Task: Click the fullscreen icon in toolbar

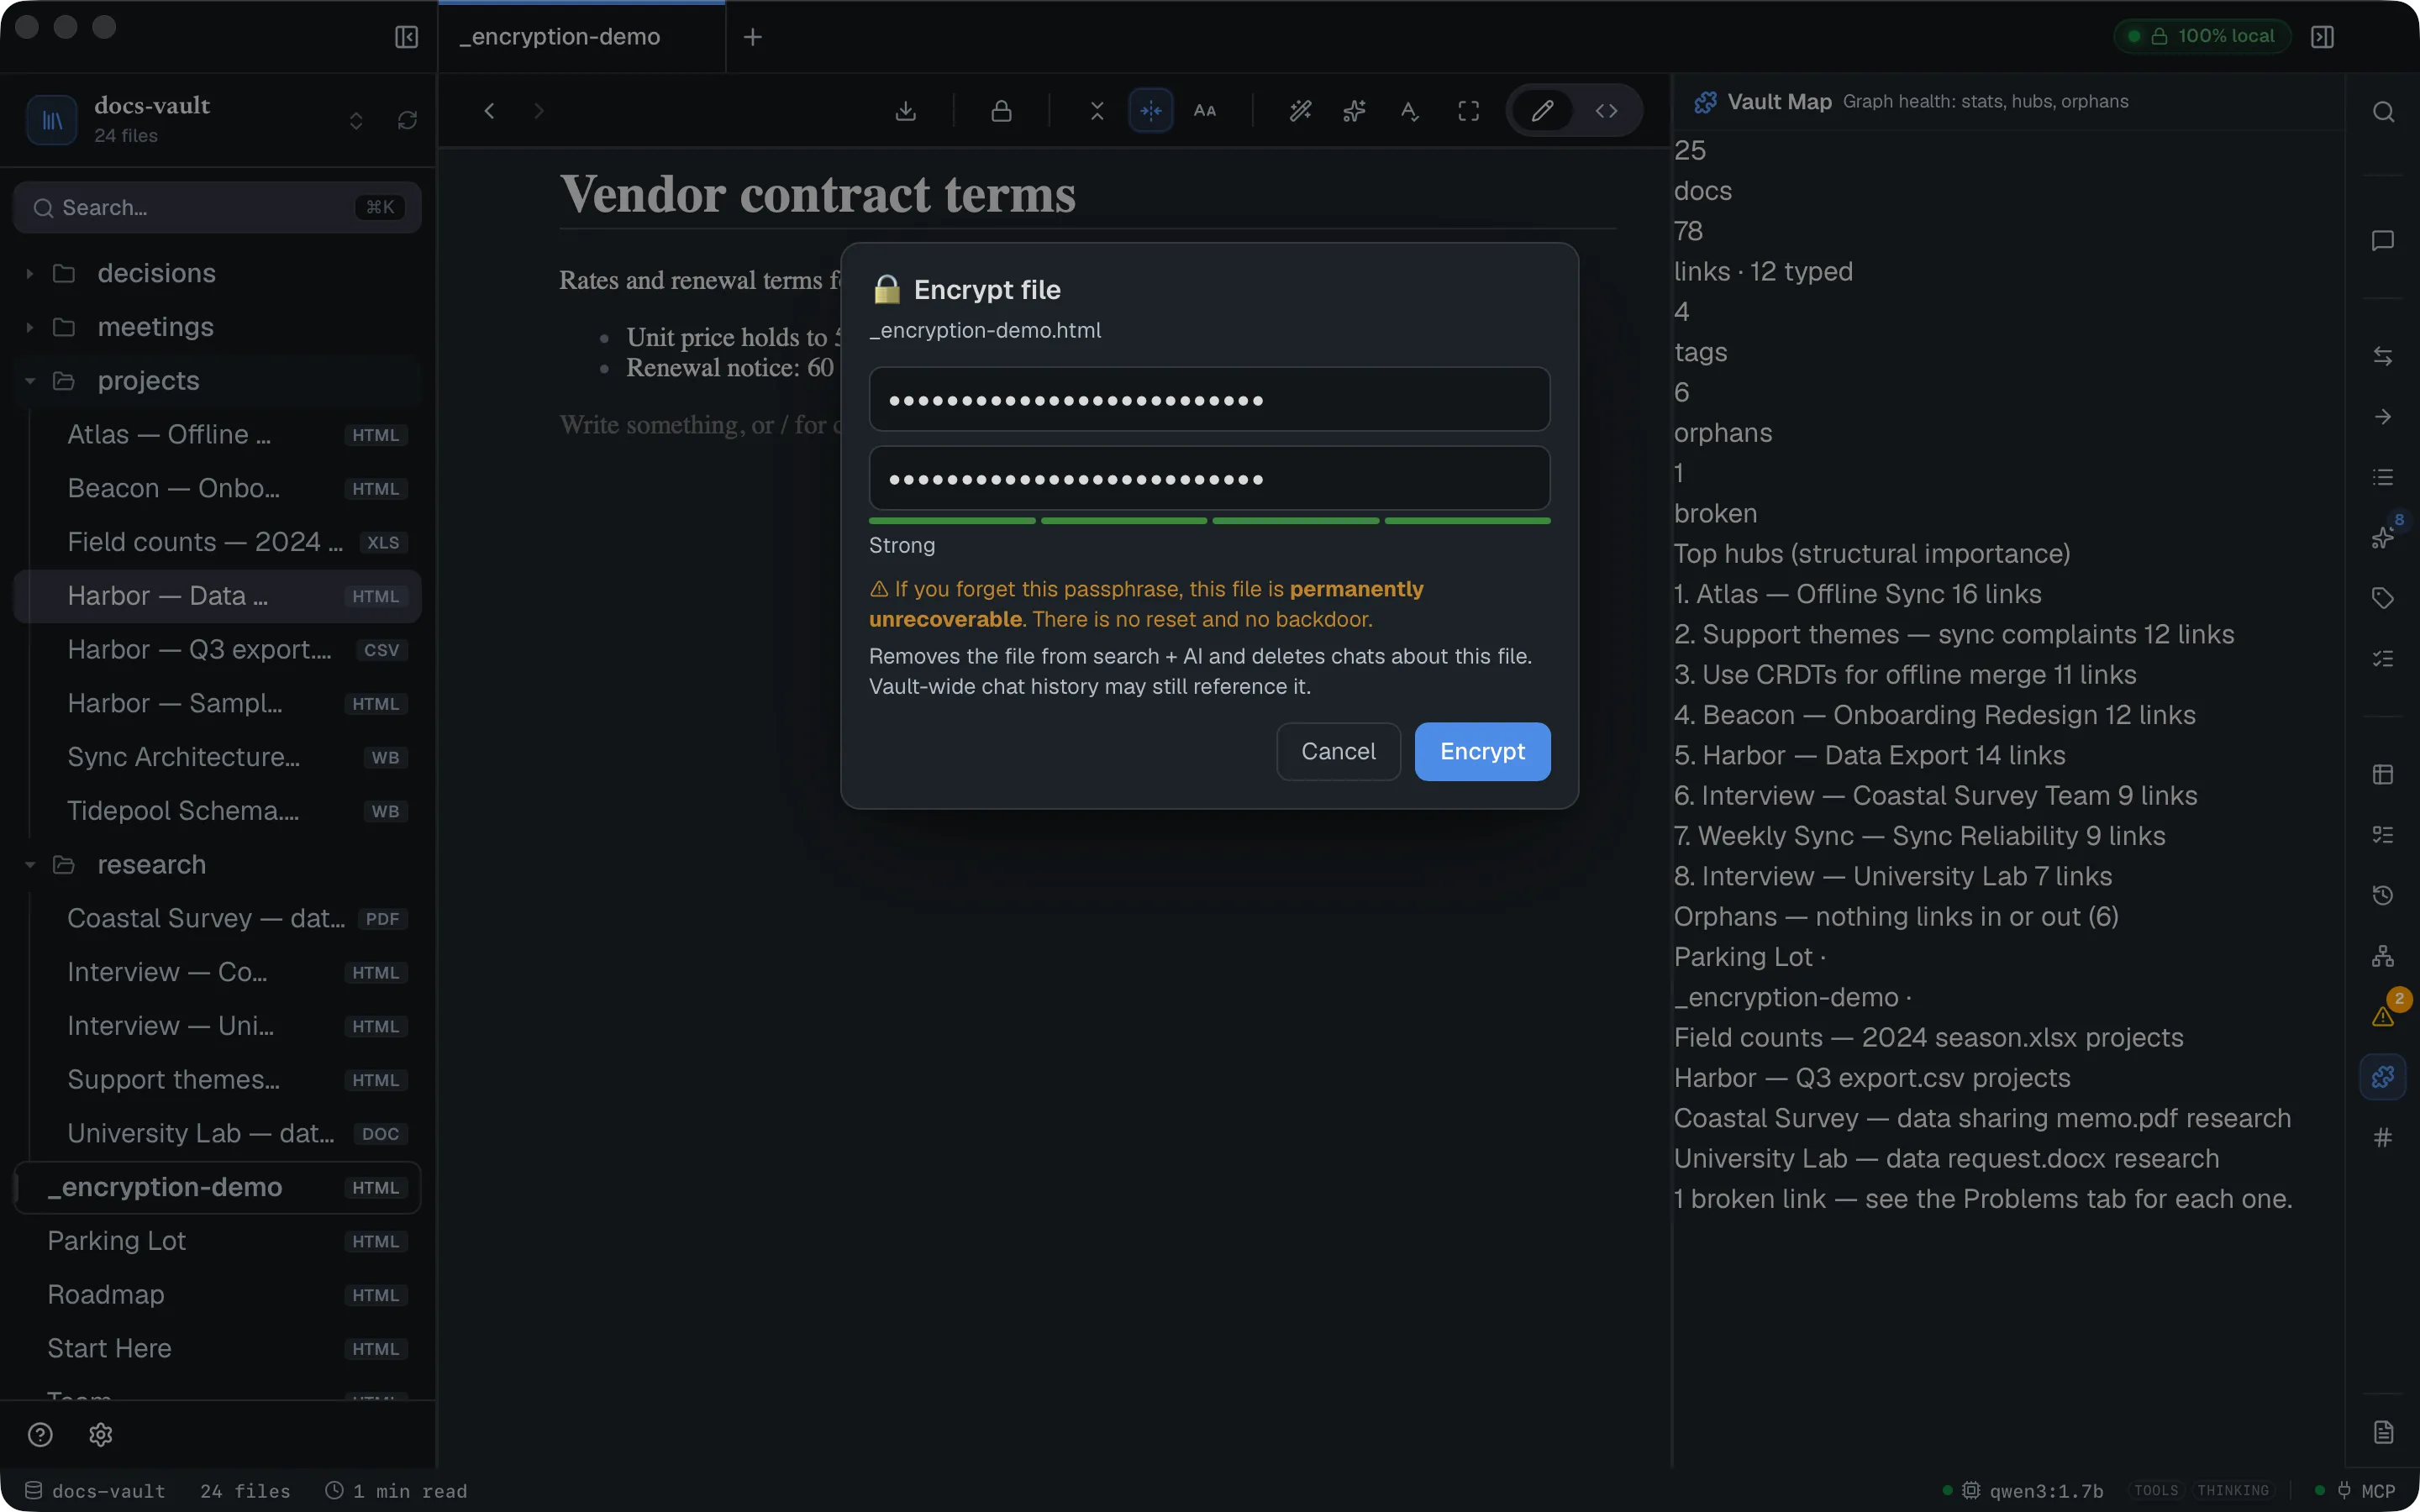Action: pos(1468,111)
